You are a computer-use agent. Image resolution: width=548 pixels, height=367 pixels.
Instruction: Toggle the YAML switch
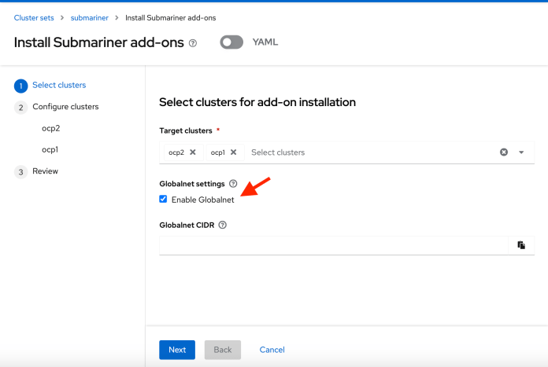click(231, 42)
